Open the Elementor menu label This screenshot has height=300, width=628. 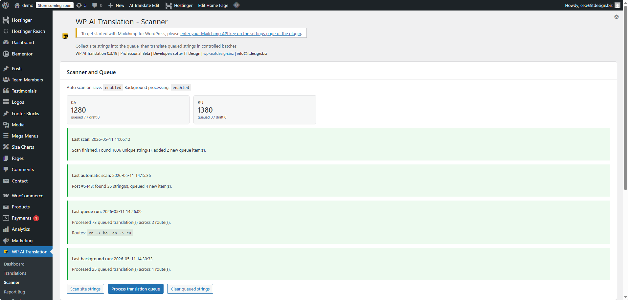pos(22,54)
